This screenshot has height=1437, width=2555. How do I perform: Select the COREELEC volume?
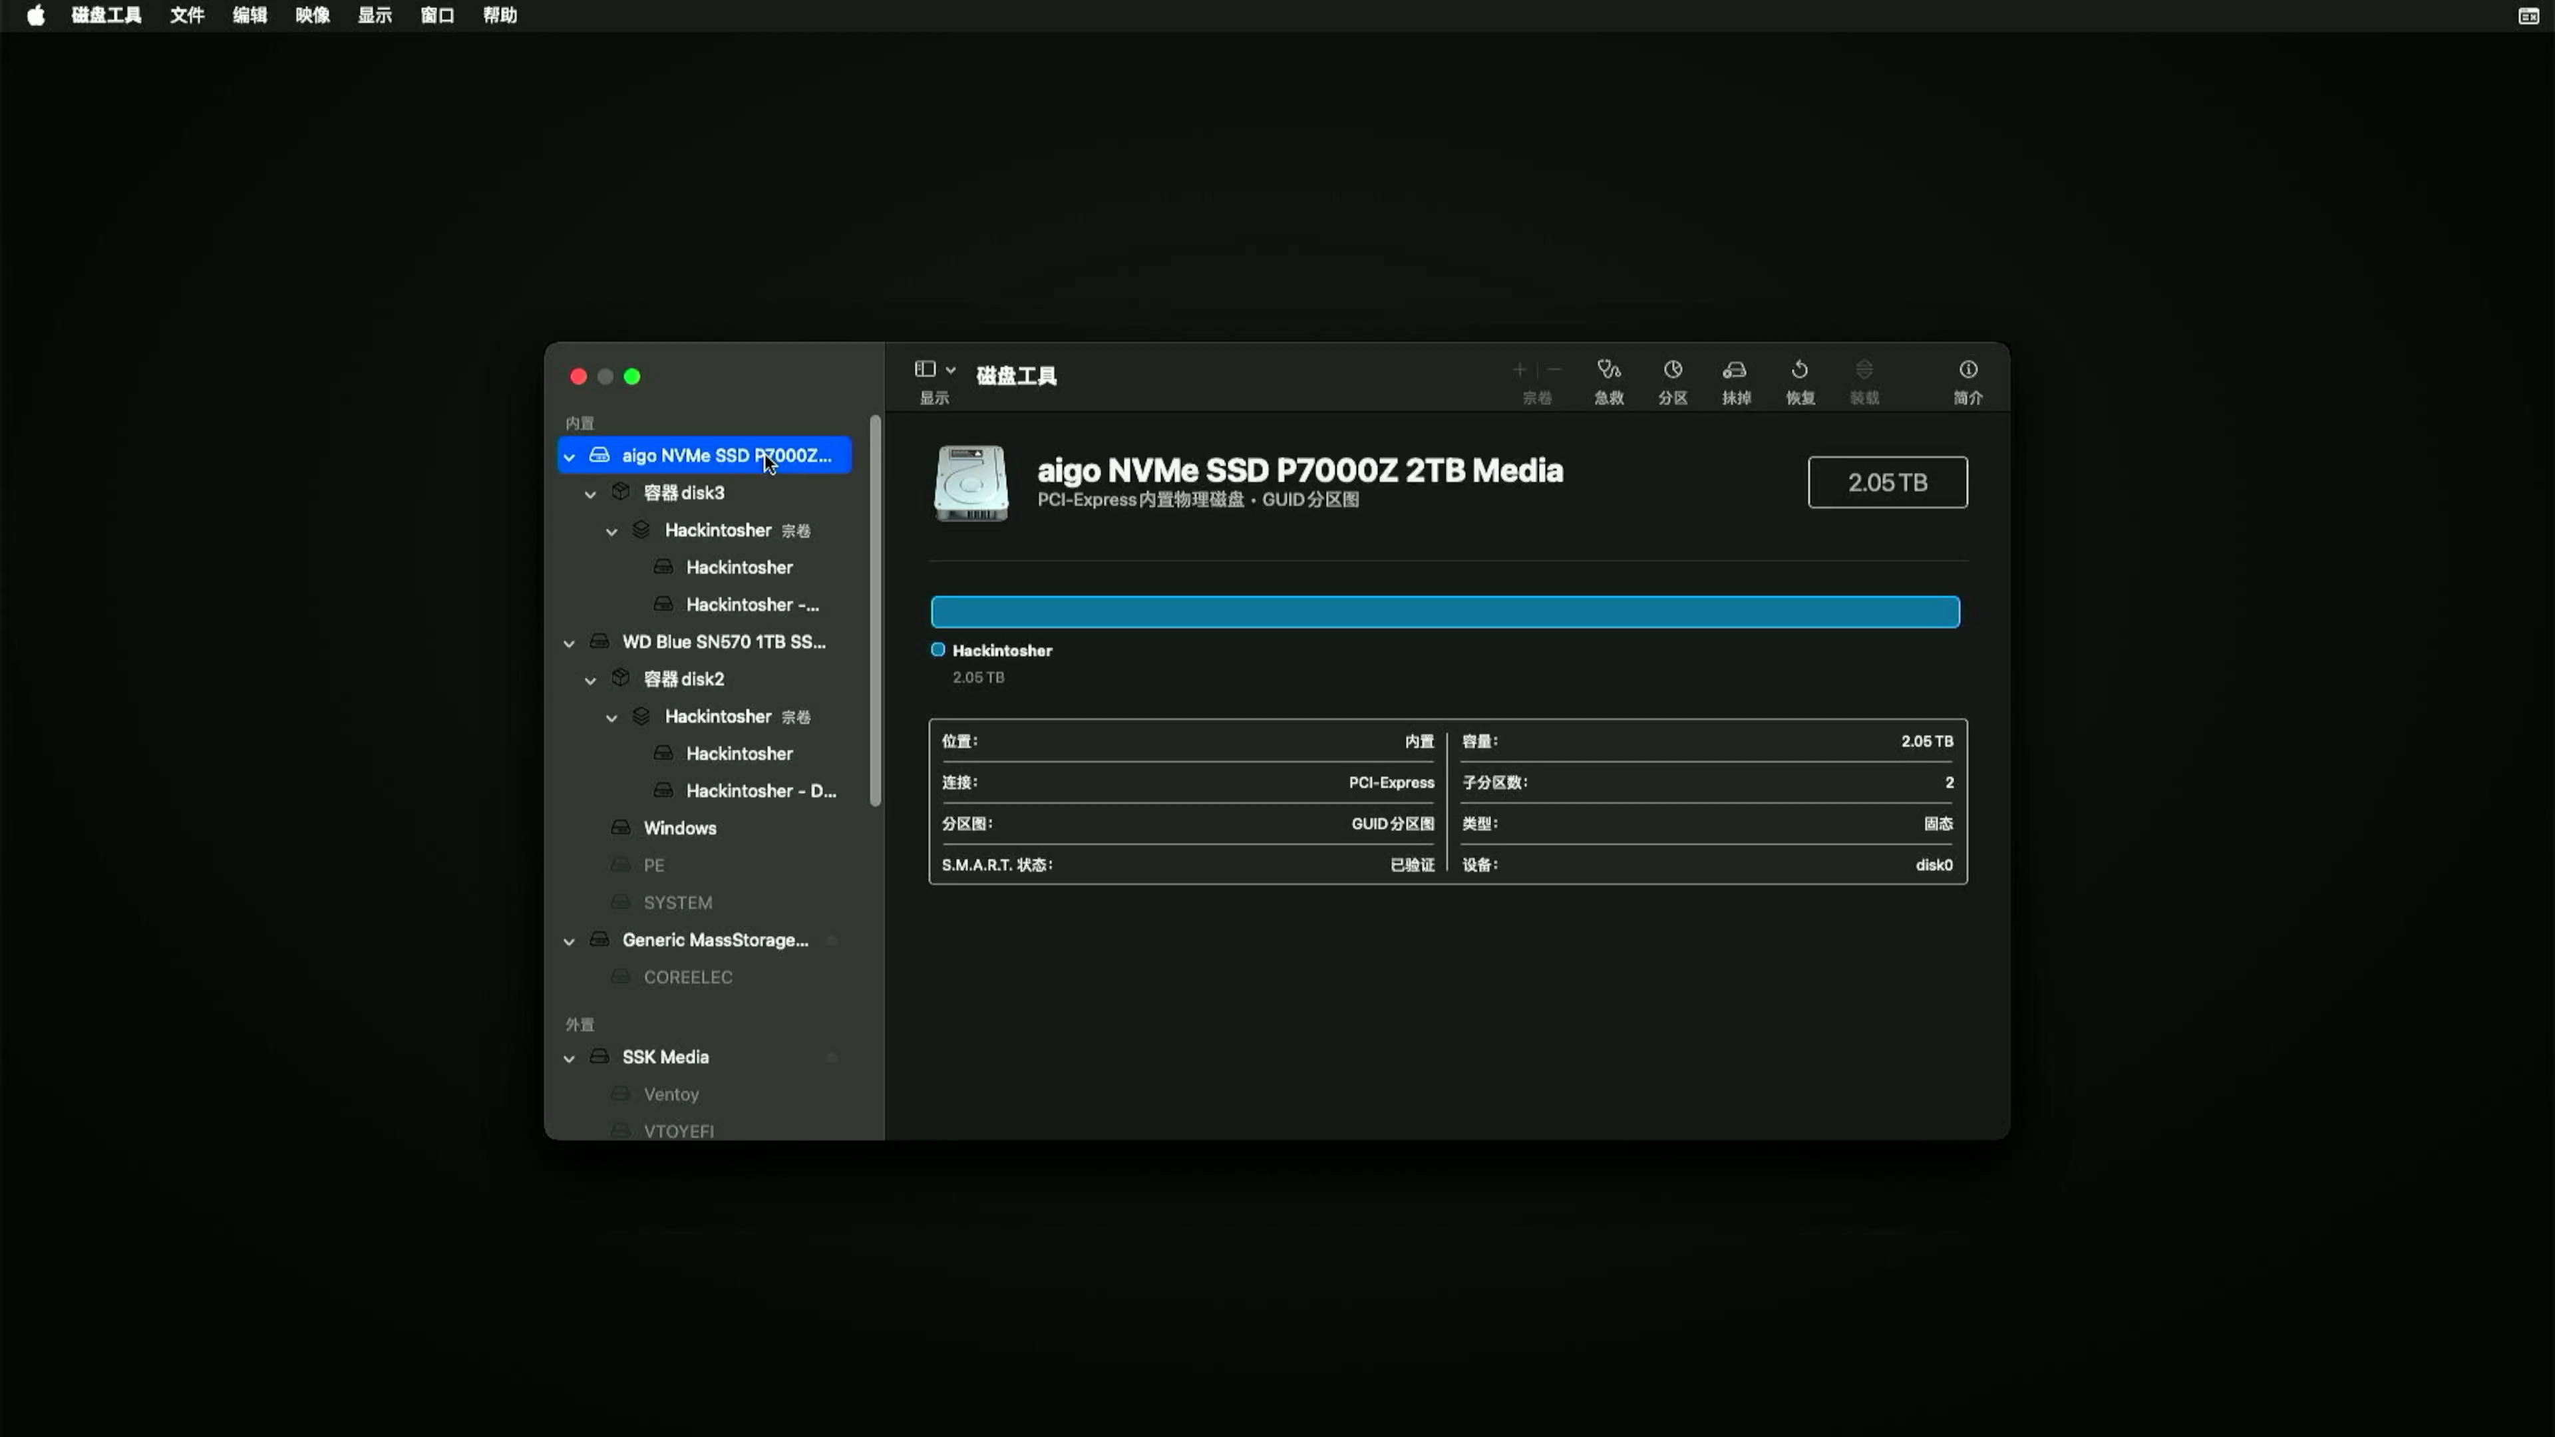(704, 977)
